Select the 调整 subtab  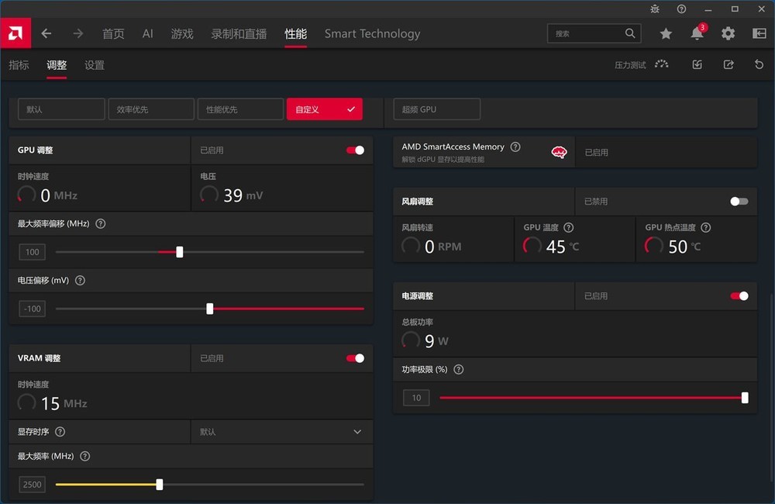click(57, 65)
